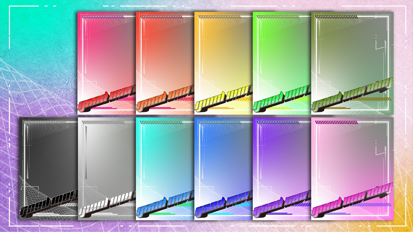
Task: Select the teal cyan gradient card
Action: 165,169
